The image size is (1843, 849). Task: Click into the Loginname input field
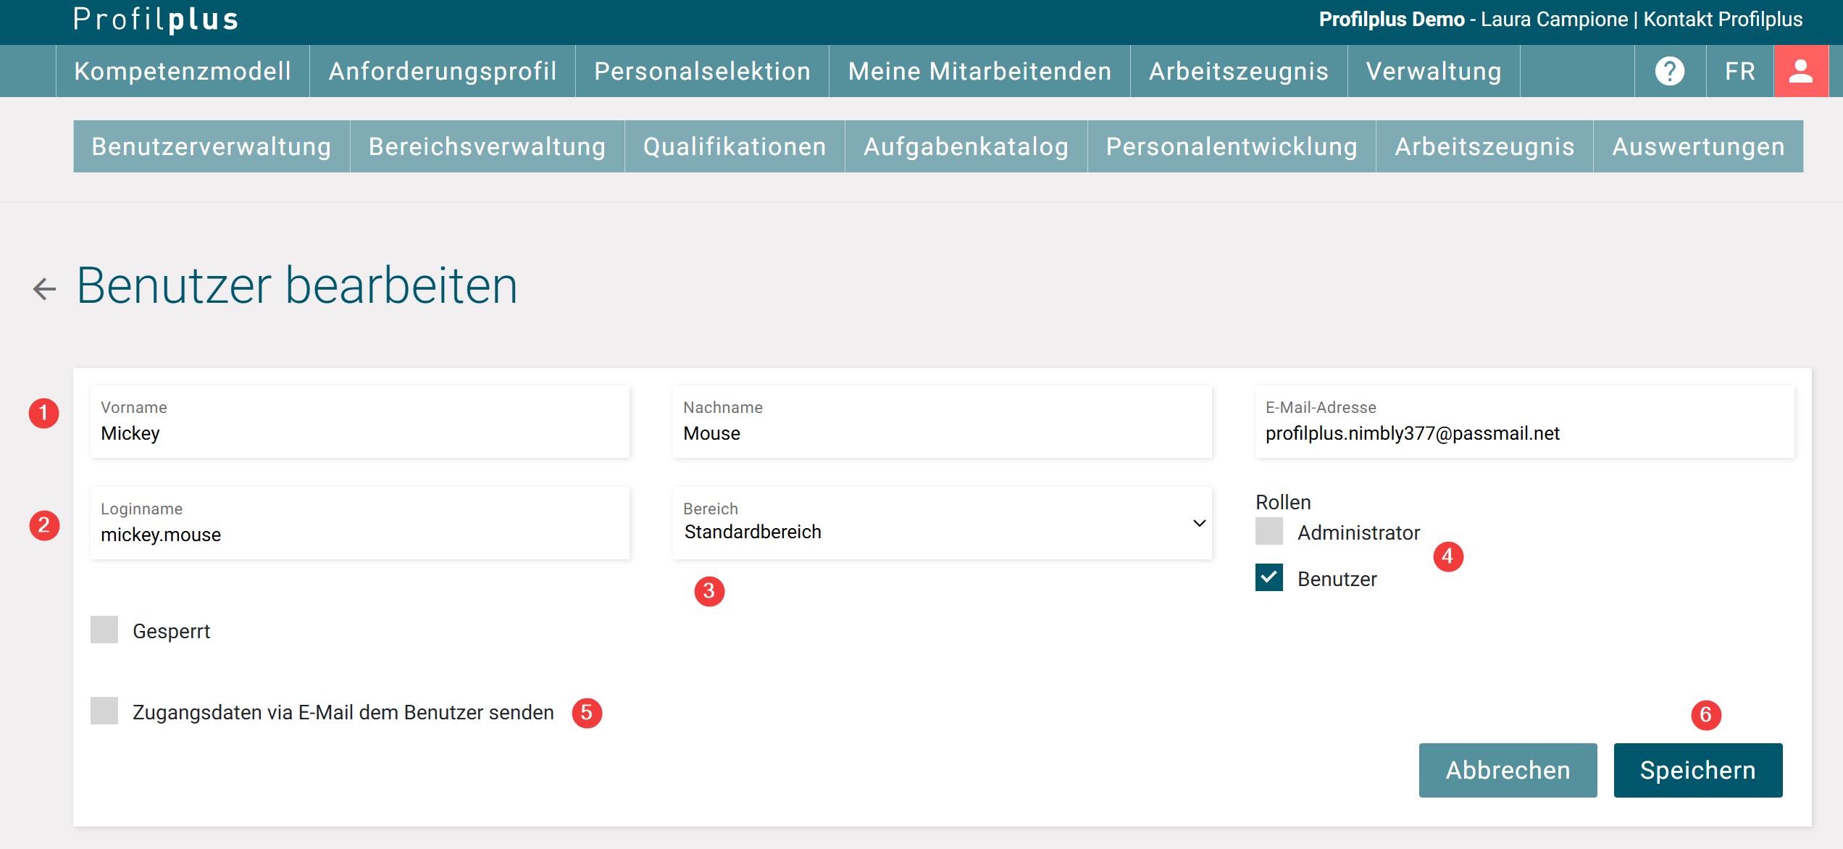(359, 535)
